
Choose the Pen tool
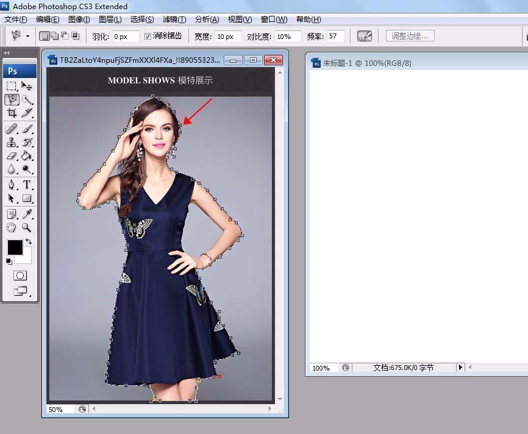tap(12, 185)
